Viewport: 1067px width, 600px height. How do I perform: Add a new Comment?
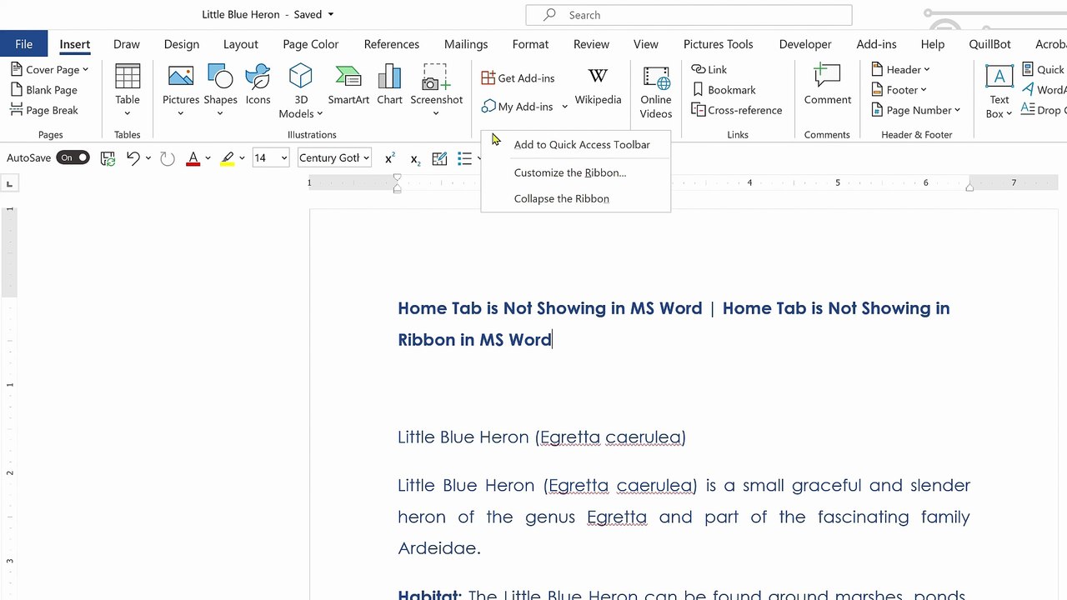coord(827,85)
